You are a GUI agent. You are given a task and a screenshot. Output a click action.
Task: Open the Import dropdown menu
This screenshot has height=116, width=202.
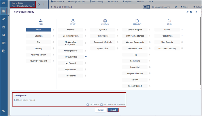tap(113, 2)
